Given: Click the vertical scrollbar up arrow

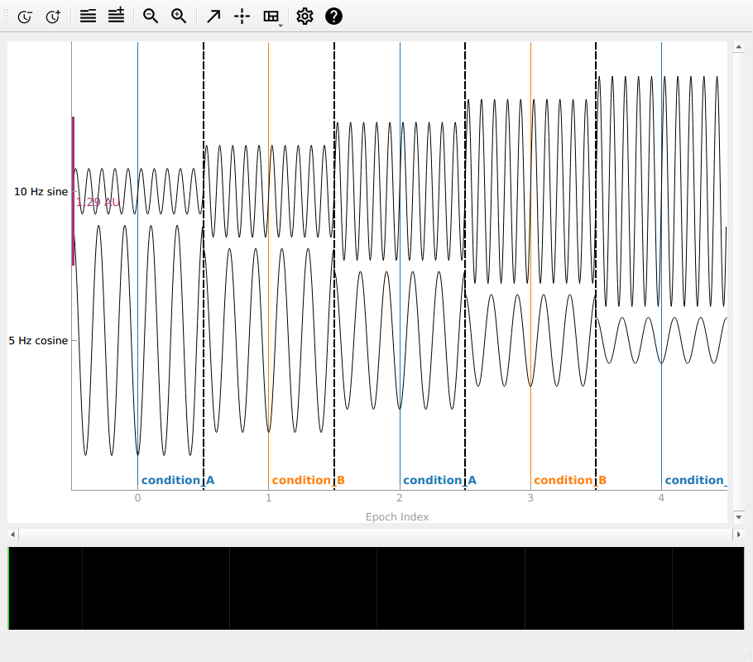Looking at the screenshot, I should (x=738, y=47).
